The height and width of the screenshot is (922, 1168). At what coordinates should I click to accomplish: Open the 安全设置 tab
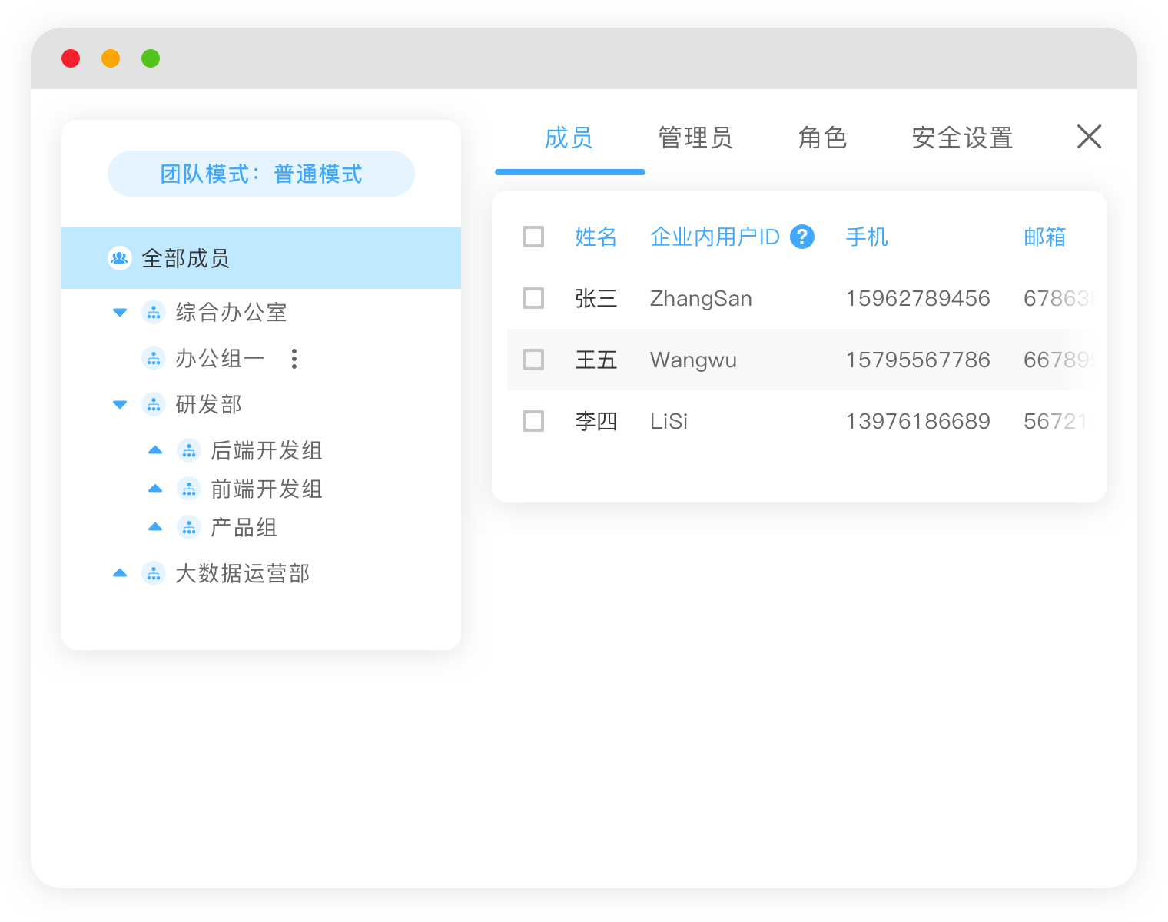coord(961,138)
